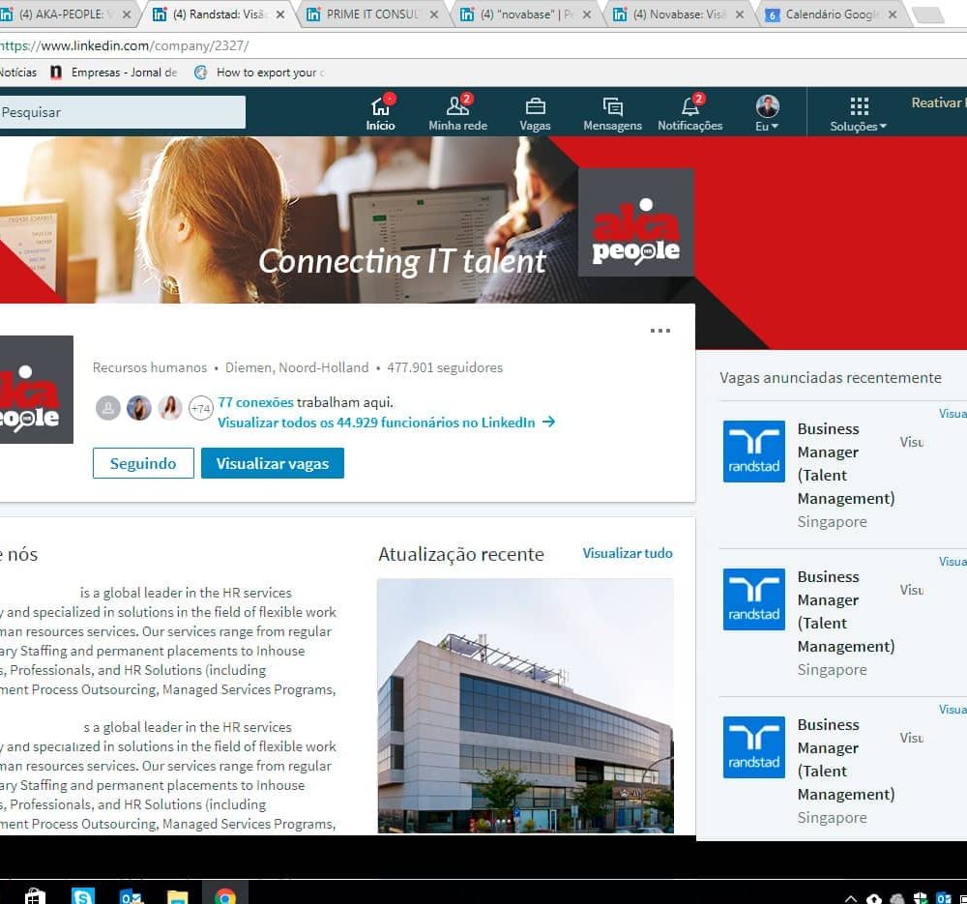
Task: Close the PRIME IT CONSUL tab
Action: 434,15
